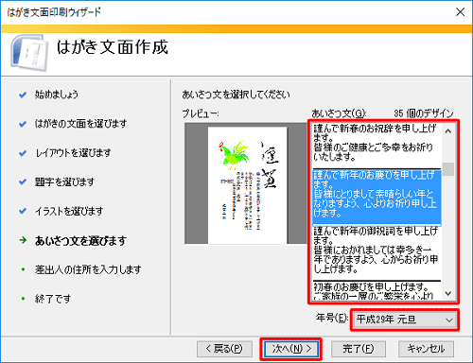Choose the greeting 謹んで新年の御祝詞を申し上げます
Image resolution: width=473 pixels, height=363 pixels.
(x=377, y=252)
